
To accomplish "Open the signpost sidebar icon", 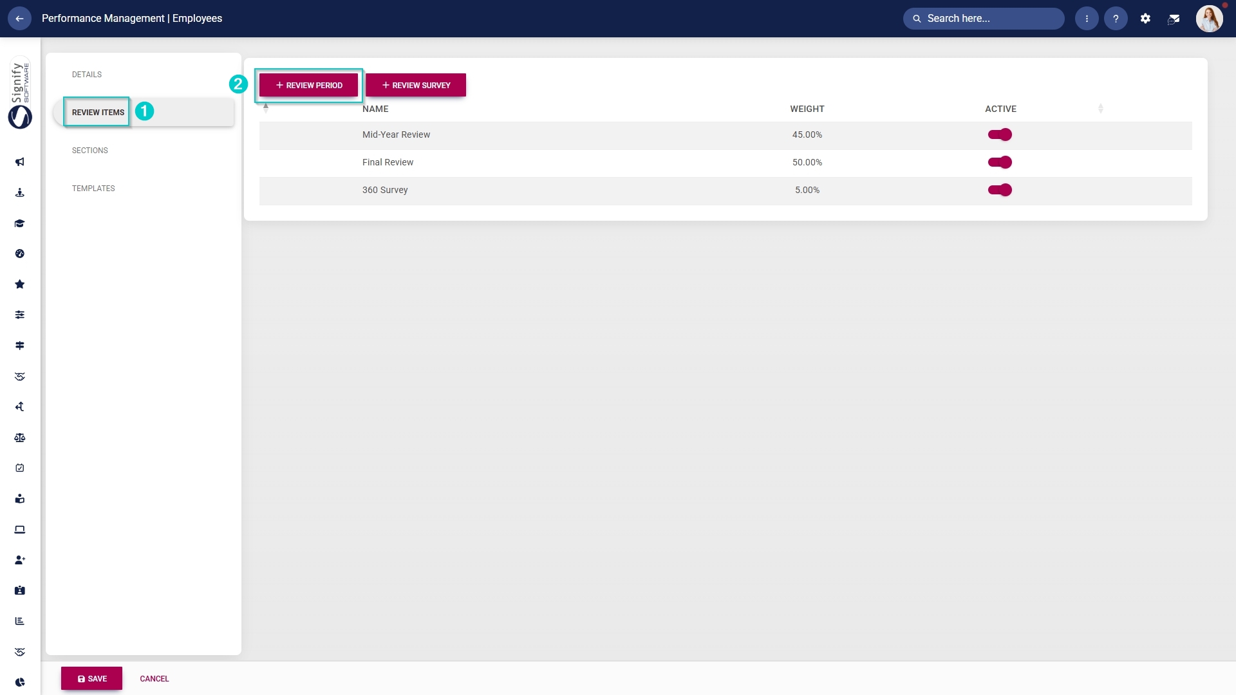I will click(20, 346).
